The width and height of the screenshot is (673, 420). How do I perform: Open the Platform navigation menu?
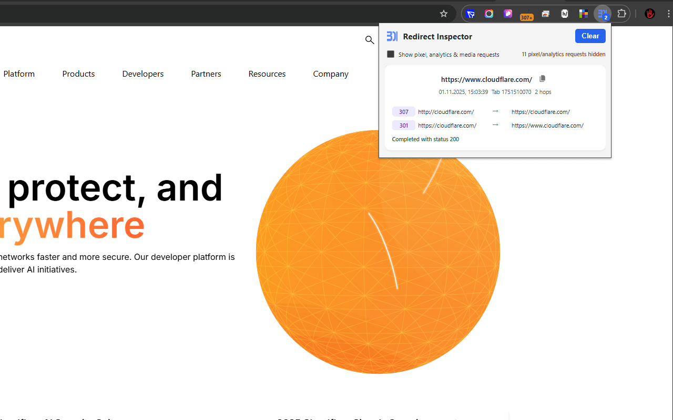[19, 74]
